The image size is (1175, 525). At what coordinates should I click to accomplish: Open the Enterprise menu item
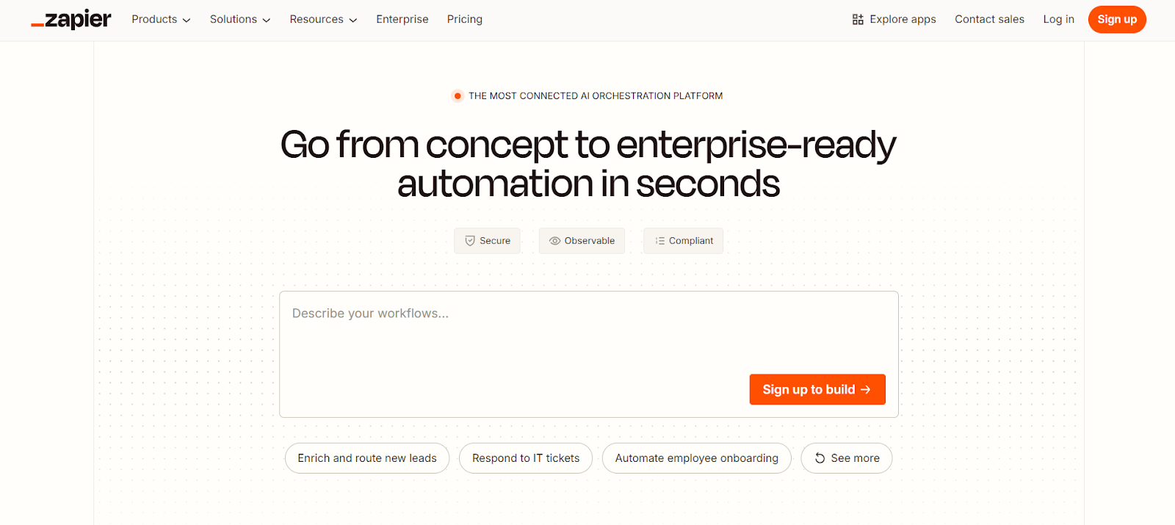click(x=402, y=19)
